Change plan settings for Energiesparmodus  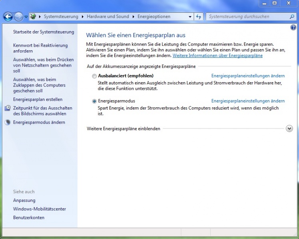(x=248, y=101)
